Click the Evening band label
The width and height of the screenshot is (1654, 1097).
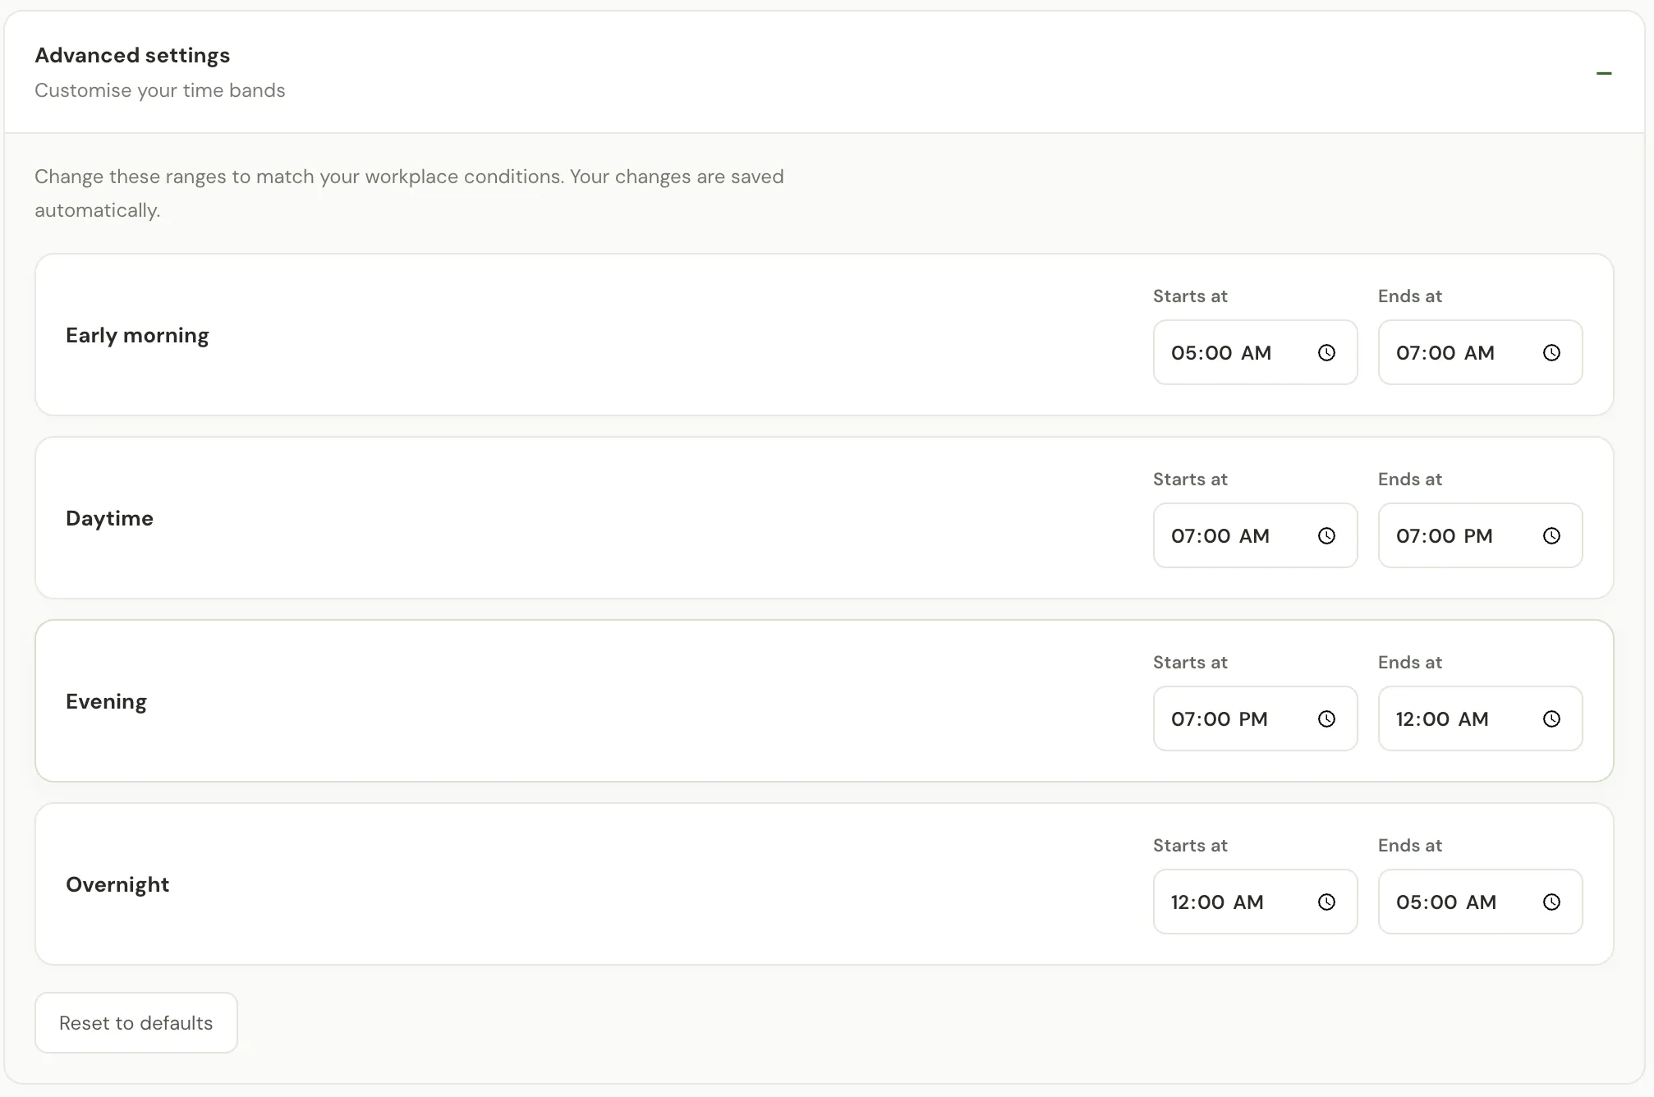[x=106, y=701]
